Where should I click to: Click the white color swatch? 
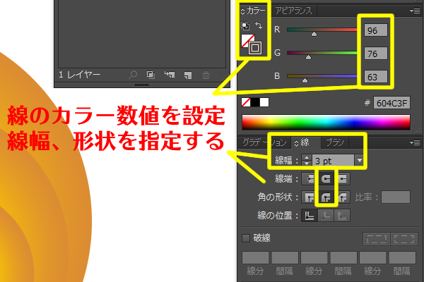[x=264, y=102]
